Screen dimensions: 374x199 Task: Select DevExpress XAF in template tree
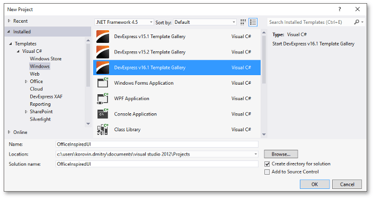coord(46,96)
